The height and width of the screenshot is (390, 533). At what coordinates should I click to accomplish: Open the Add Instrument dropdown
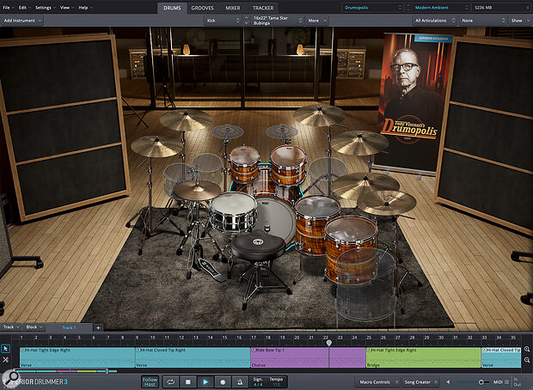(22, 21)
